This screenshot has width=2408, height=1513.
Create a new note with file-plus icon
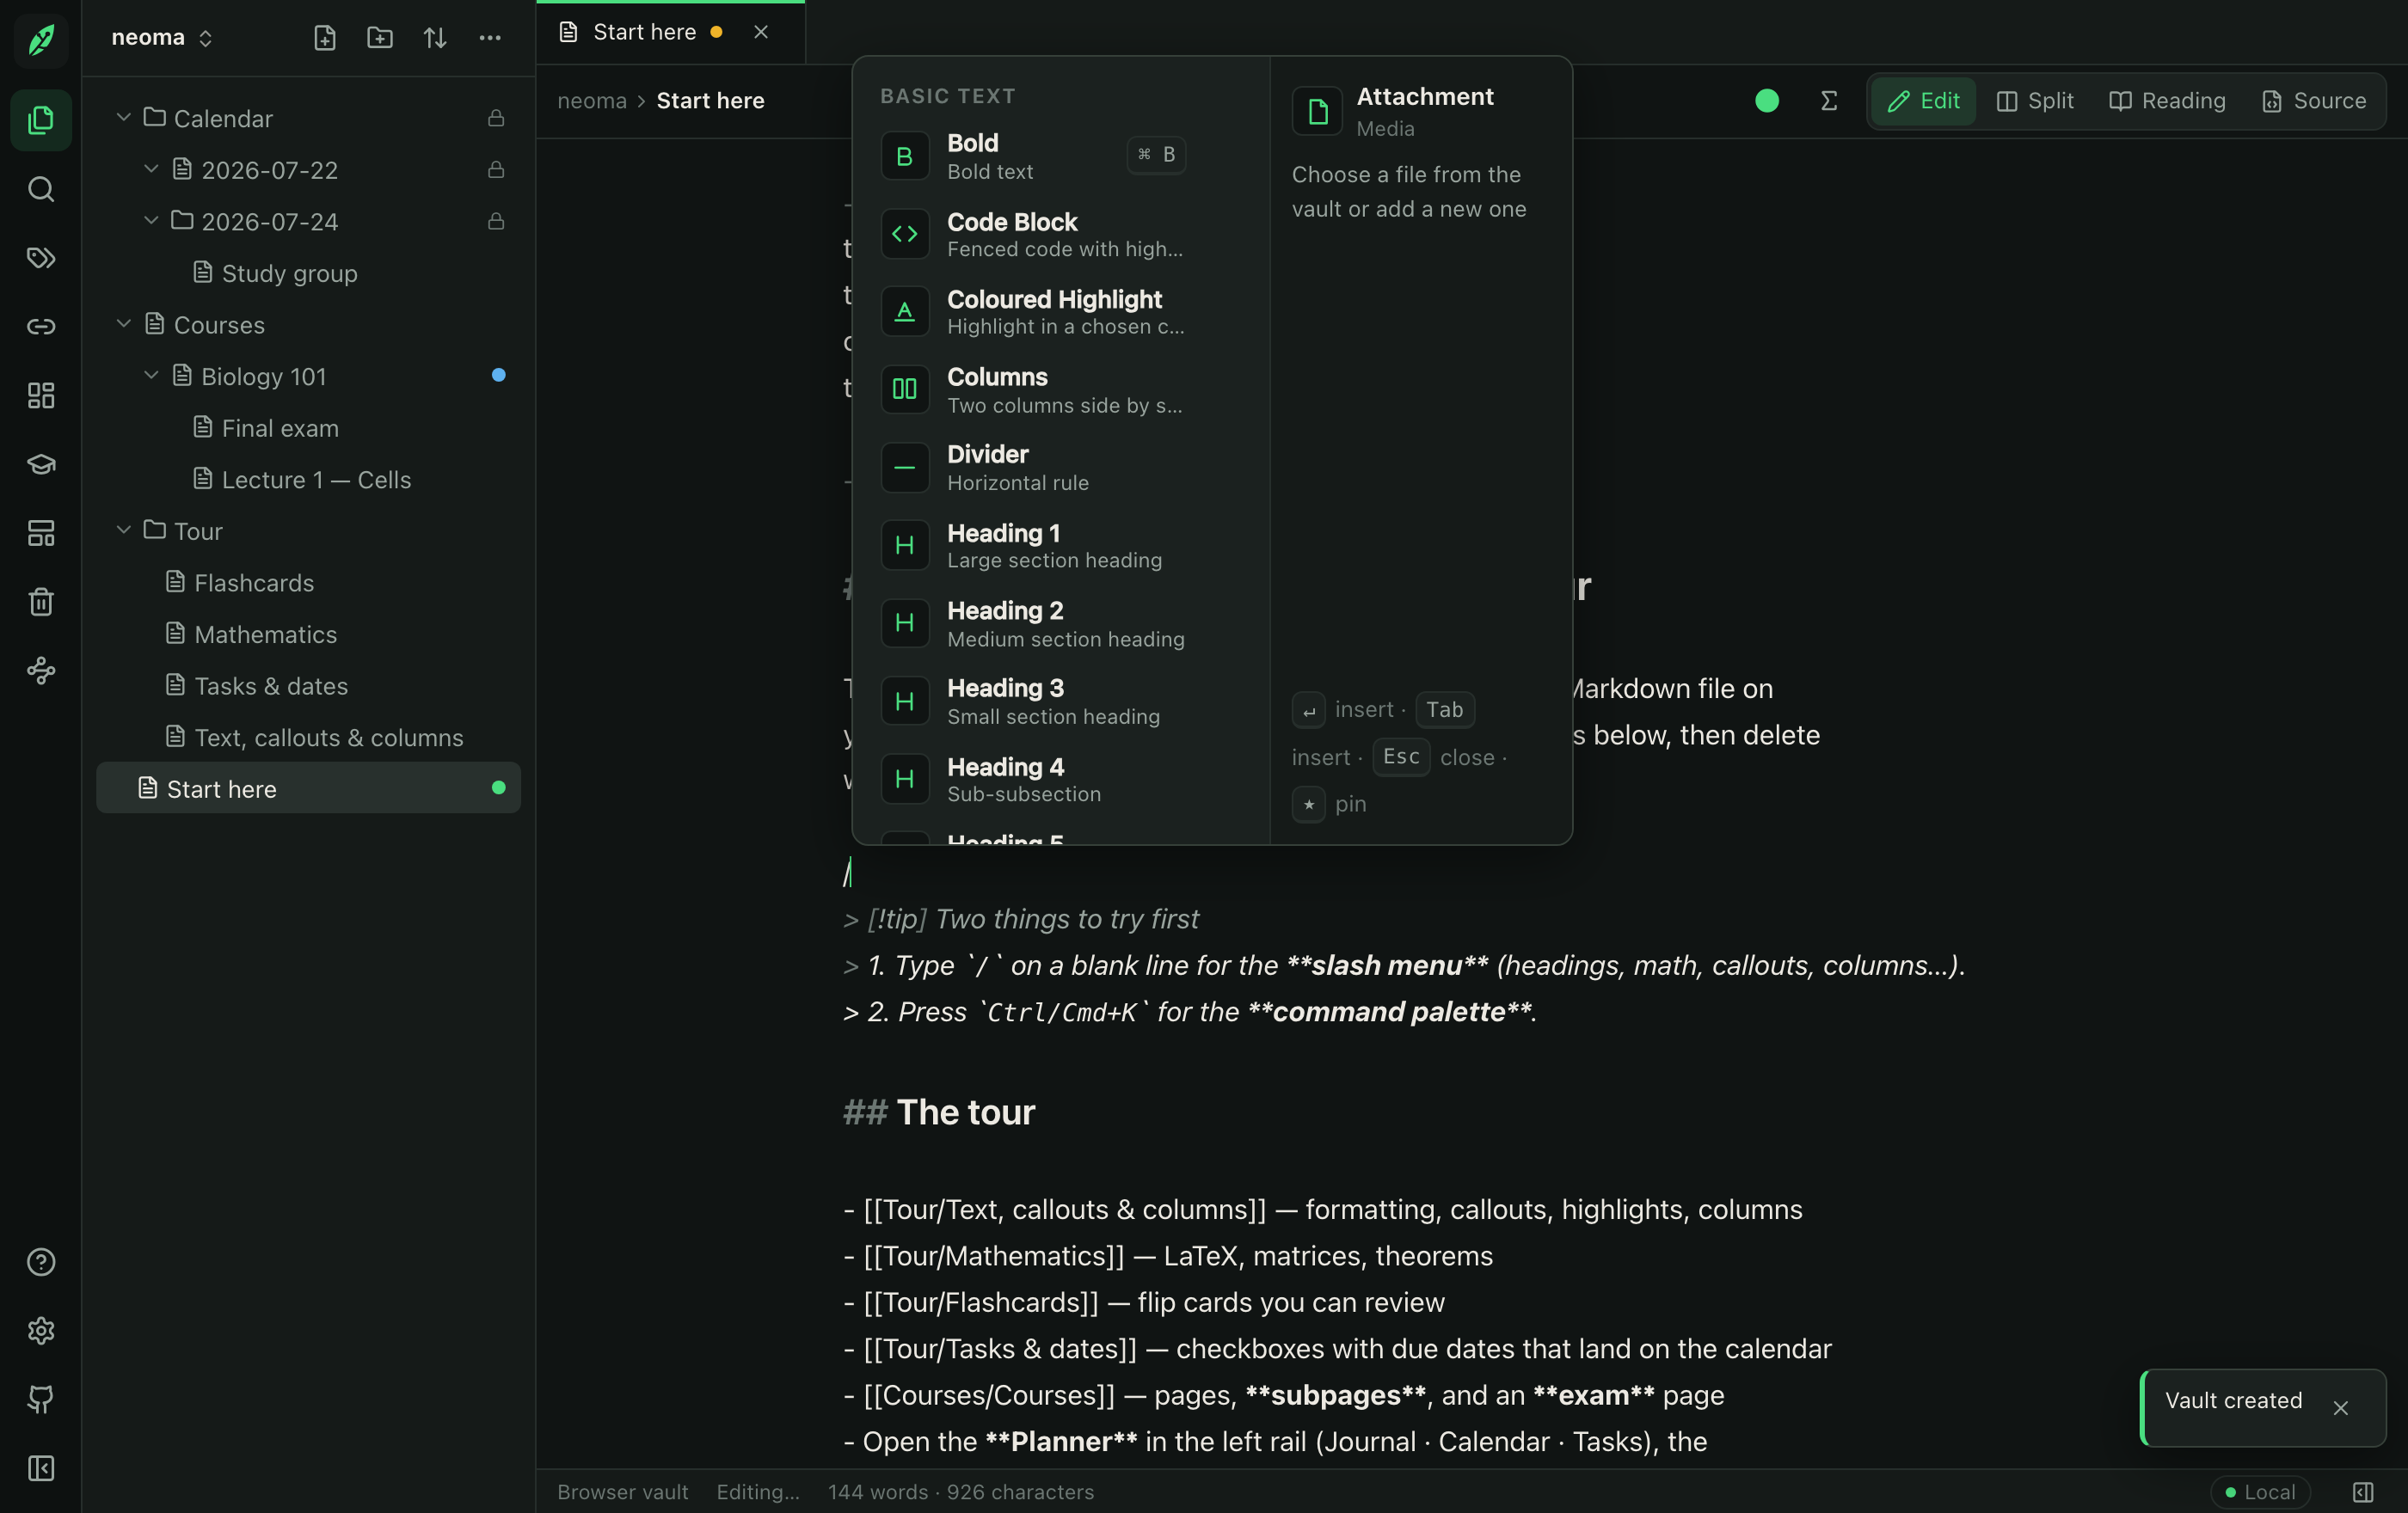[325, 38]
